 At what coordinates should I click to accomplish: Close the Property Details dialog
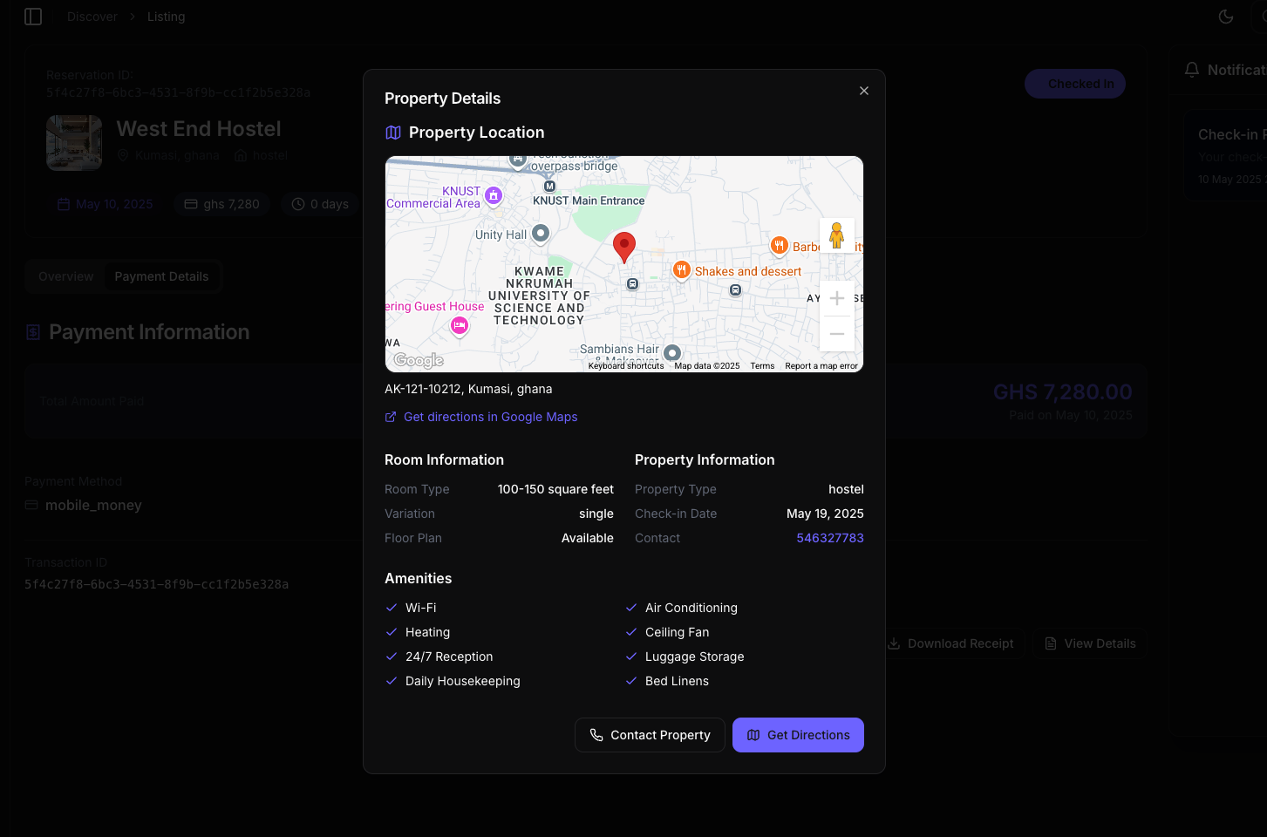click(x=863, y=91)
